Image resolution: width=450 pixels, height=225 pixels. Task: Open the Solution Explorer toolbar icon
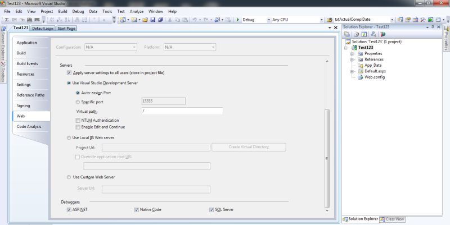(x=400, y=20)
